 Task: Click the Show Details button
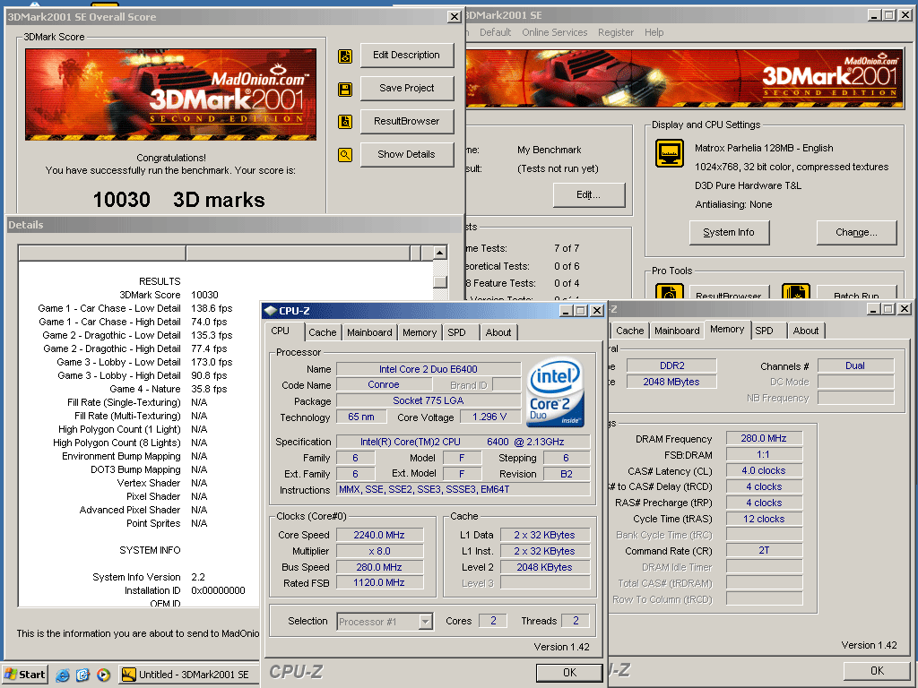[407, 154]
